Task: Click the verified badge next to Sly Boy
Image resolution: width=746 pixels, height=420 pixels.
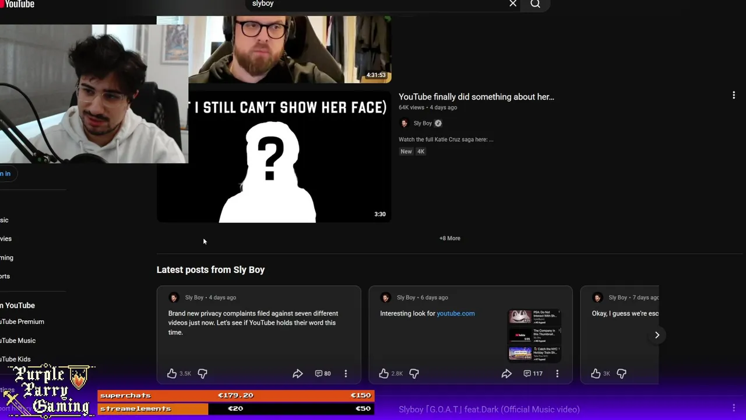Action: [438, 123]
